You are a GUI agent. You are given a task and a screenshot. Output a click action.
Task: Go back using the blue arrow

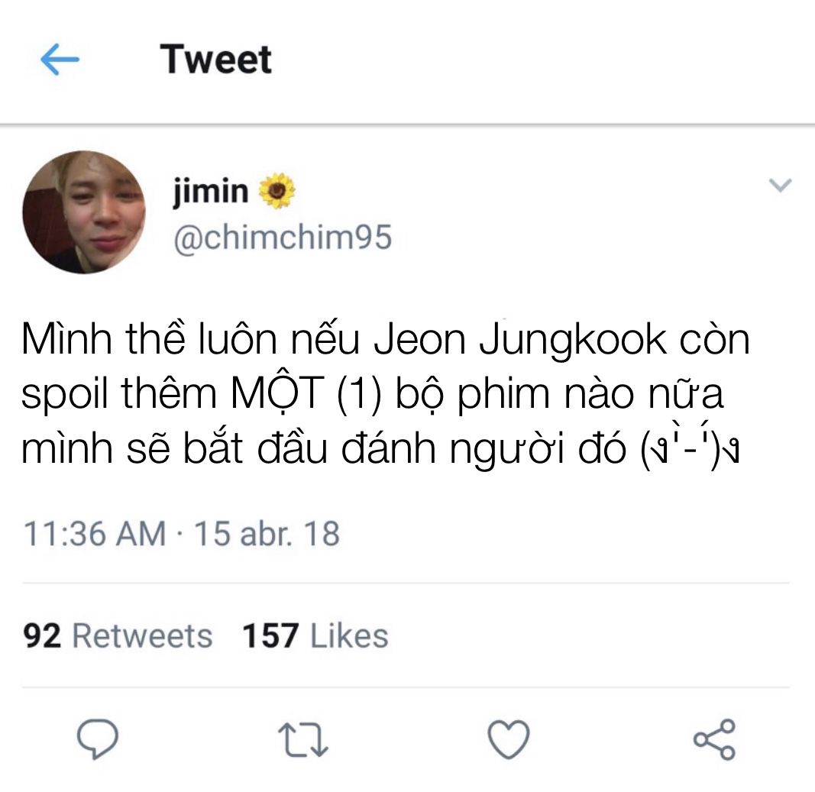60,60
